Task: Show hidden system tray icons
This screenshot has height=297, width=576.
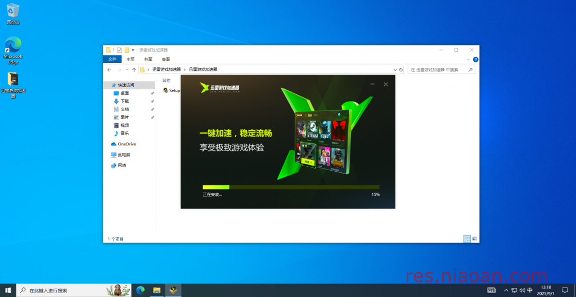Action: pyautogui.click(x=506, y=290)
